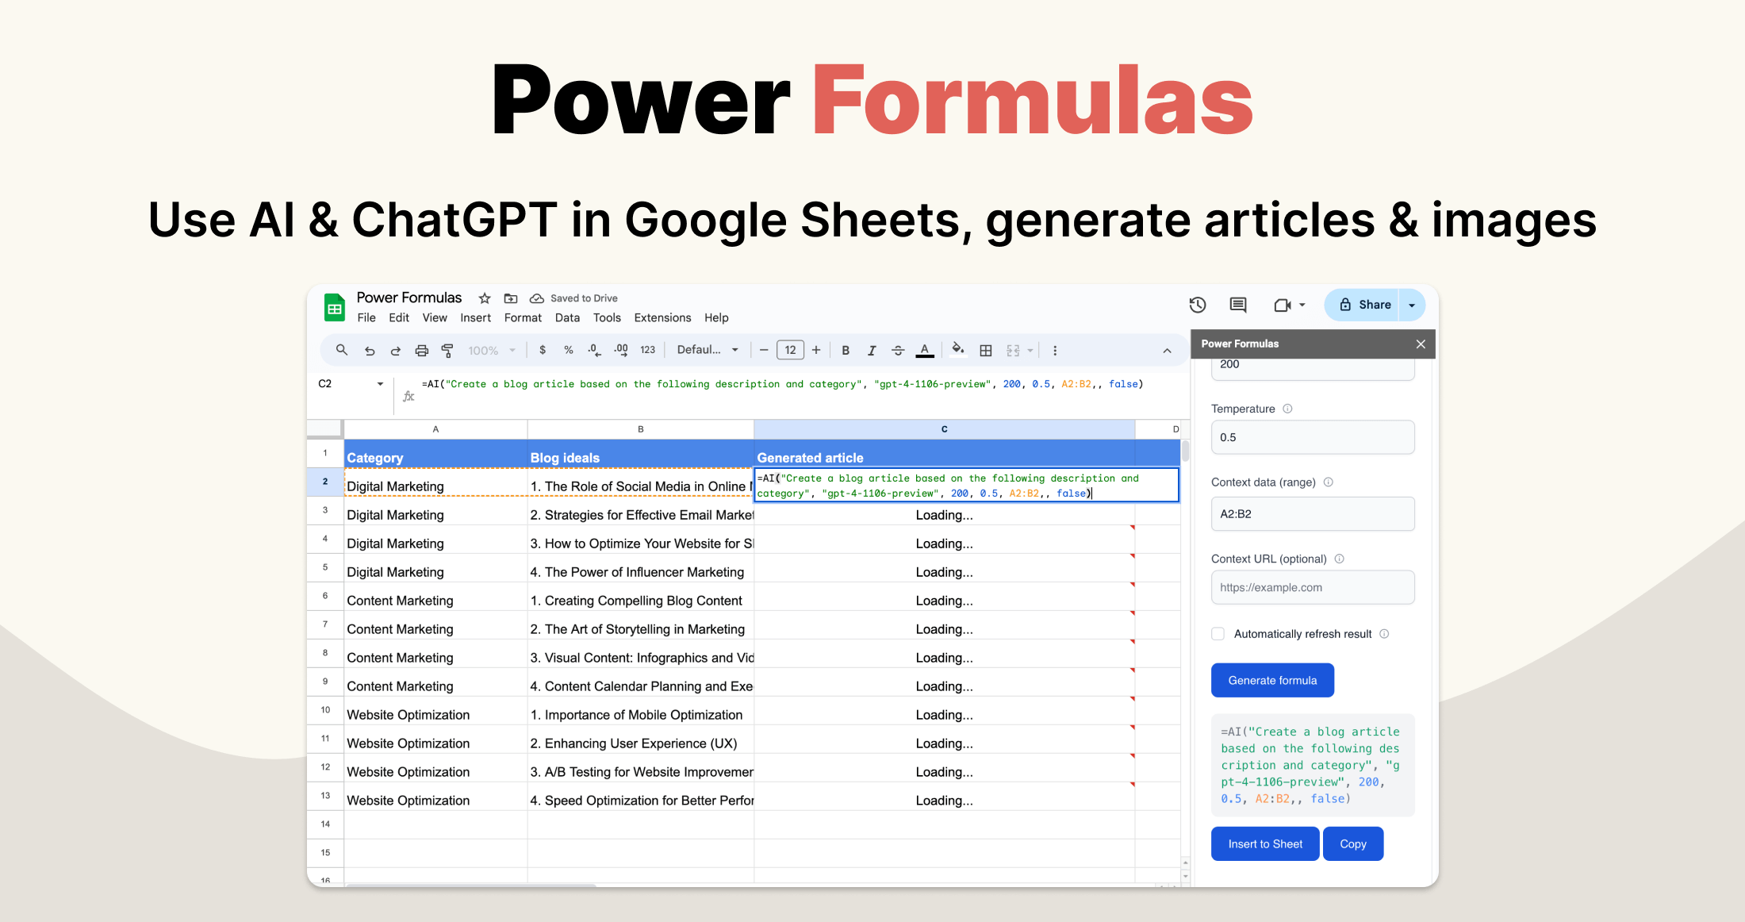This screenshot has height=922, width=1745.
Task: Enable Automatically refresh result checkbox
Action: coord(1218,633)
